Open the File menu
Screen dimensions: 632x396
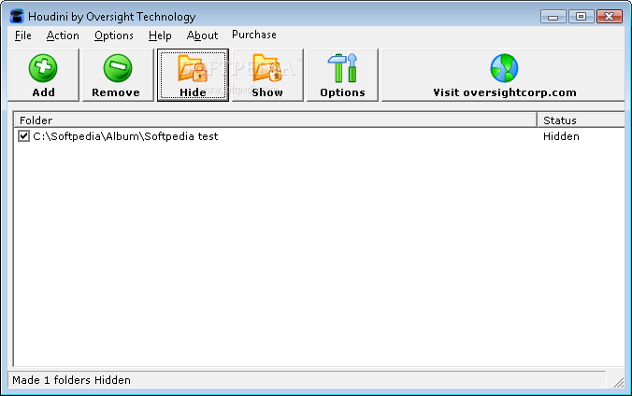click(x=23, y=35)
